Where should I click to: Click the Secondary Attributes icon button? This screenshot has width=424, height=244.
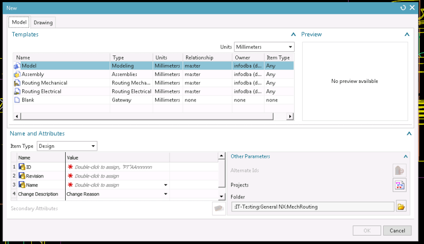click(x=219, y=209)
